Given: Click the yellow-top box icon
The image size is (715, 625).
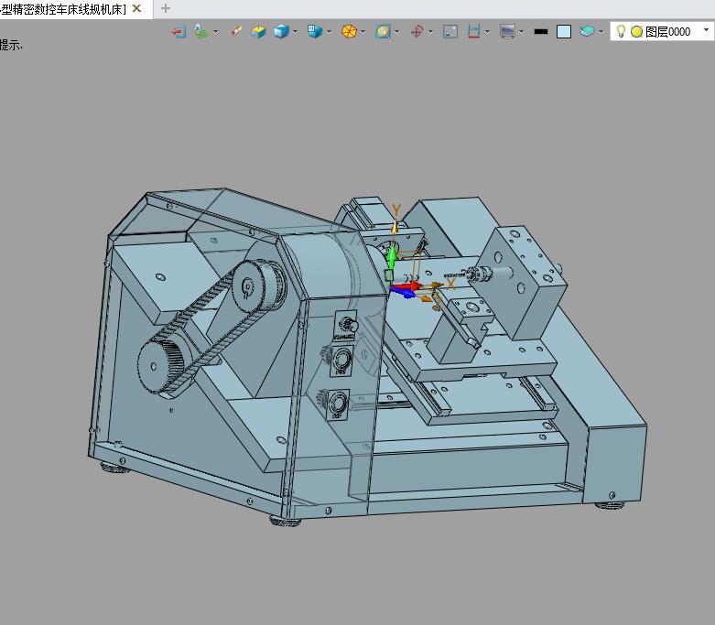Looking at the screenshot, I should 258,31.
